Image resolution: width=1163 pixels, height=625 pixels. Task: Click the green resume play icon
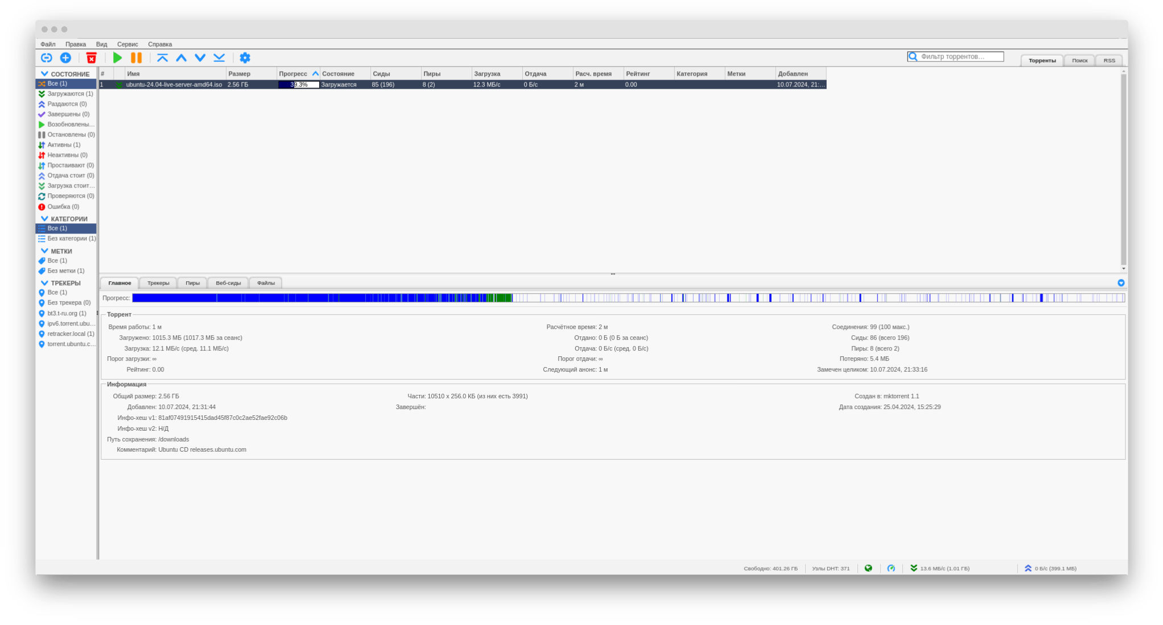(117, 57)
